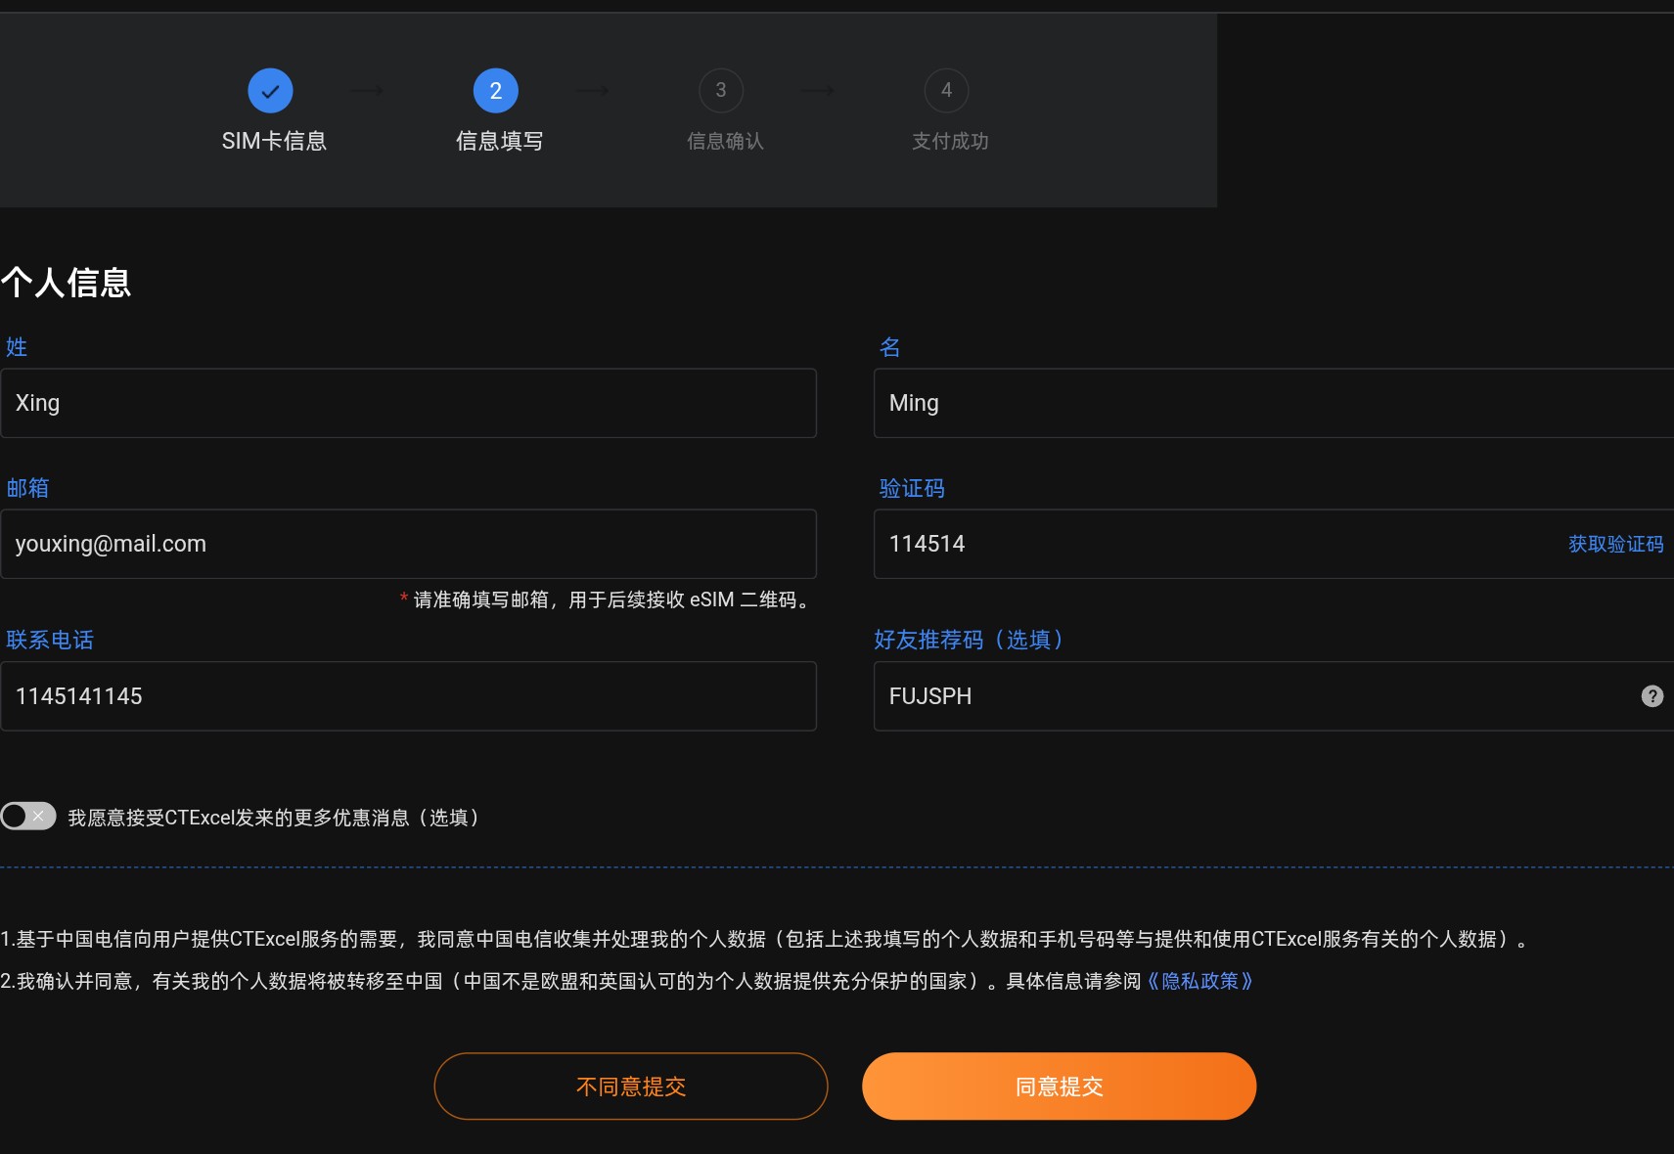
Task: Click the arrow leading to 支付成功
Action: click(818, 90)
